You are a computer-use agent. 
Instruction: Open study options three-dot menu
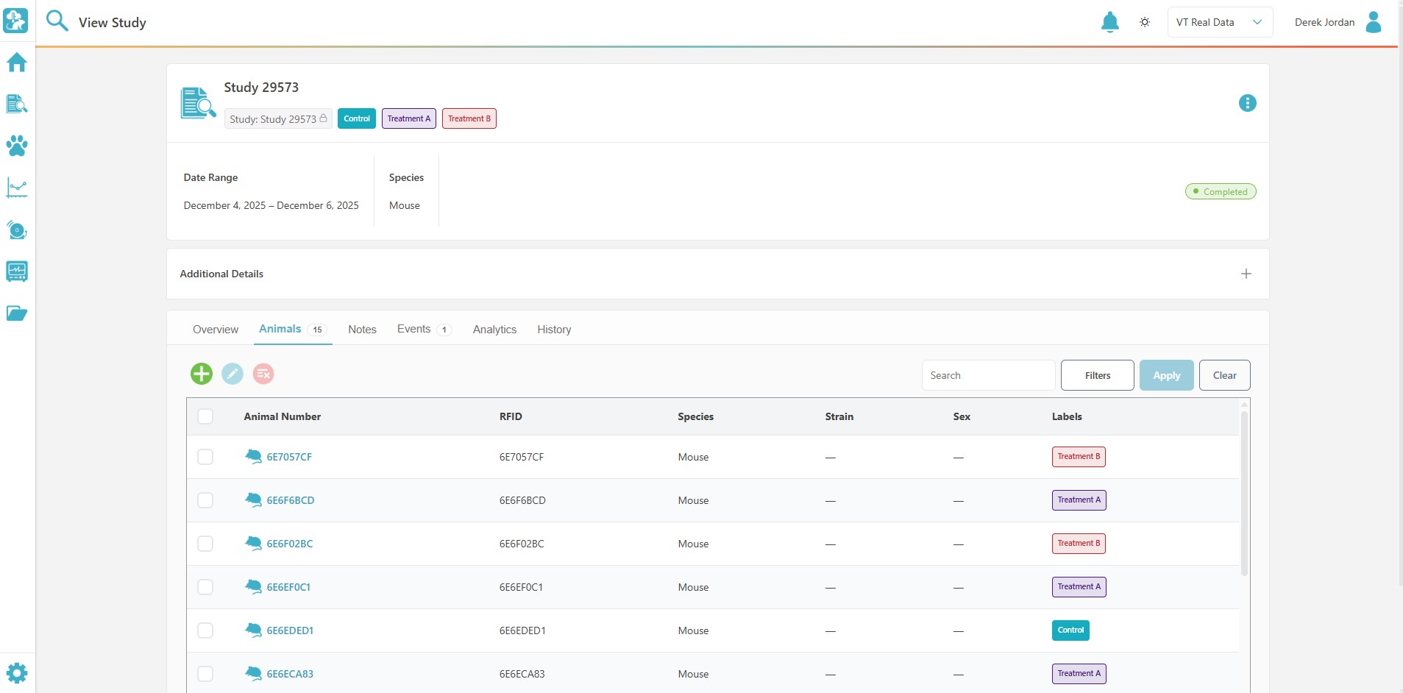tap(1247, 103)
